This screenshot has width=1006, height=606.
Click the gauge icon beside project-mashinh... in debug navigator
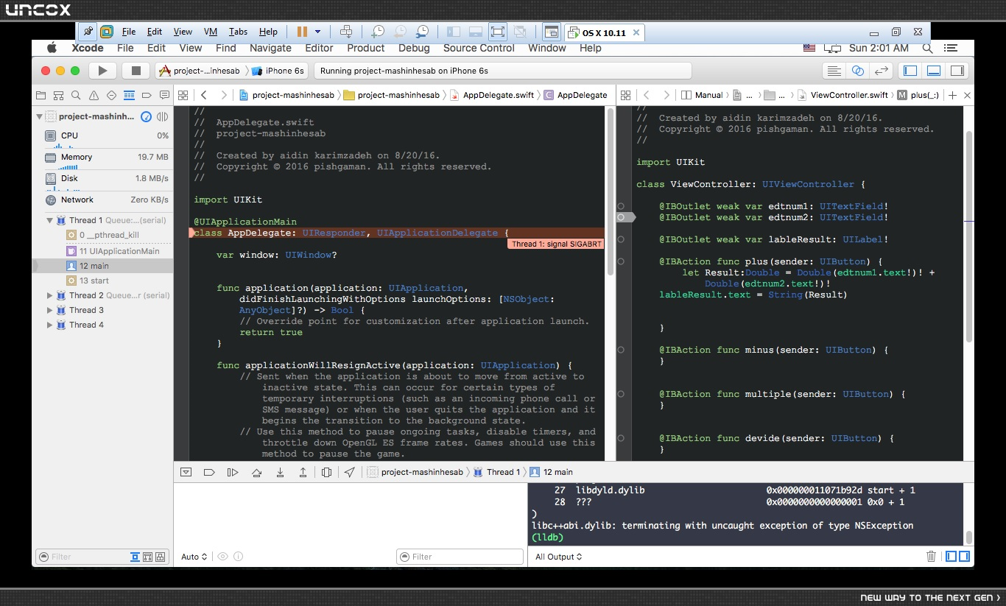click(x=147, y=116)
